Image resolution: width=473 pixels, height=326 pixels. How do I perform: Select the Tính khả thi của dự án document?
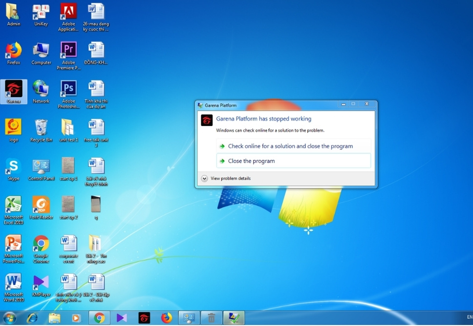96,95
